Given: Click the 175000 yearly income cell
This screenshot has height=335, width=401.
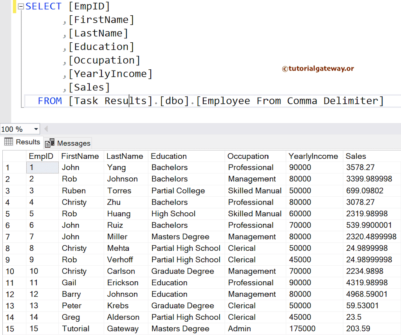Looking at the screenshot, I should click(x=314, y=329).
